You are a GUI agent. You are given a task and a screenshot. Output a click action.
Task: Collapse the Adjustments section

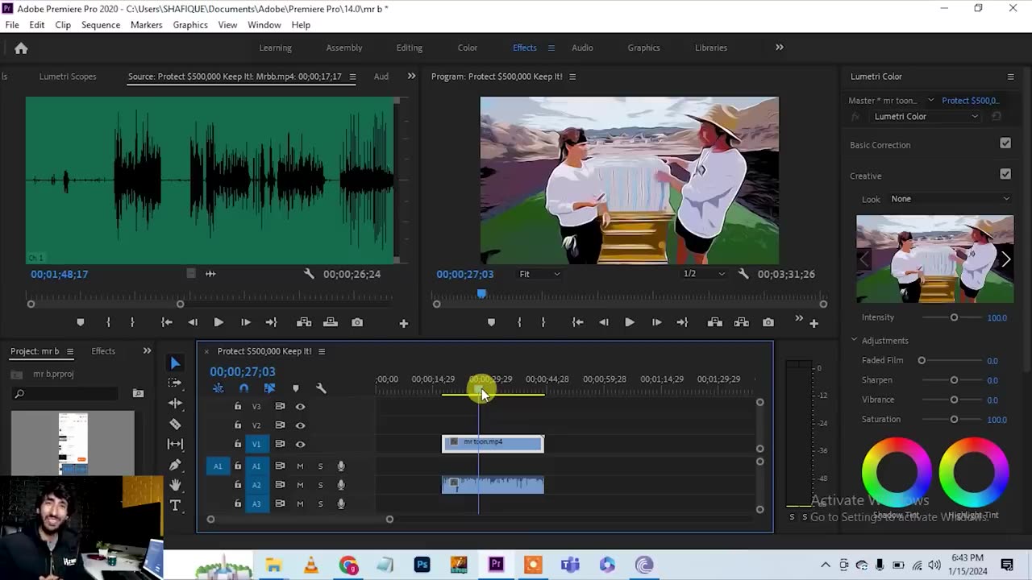coord(855,341)
